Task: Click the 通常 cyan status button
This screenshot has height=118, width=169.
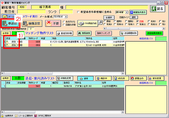Action: (x=85, y=78)
